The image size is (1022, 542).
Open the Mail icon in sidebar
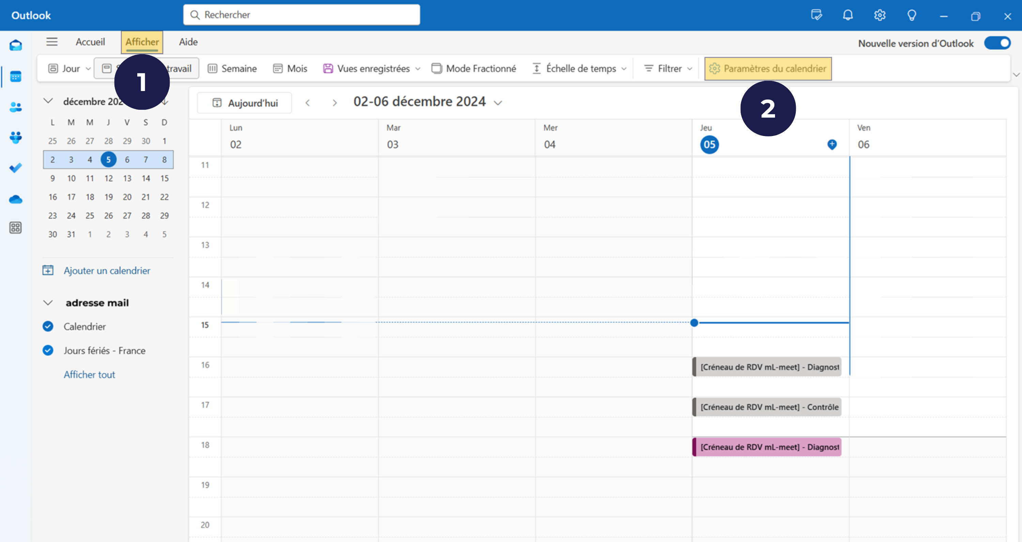pos(15,45)
